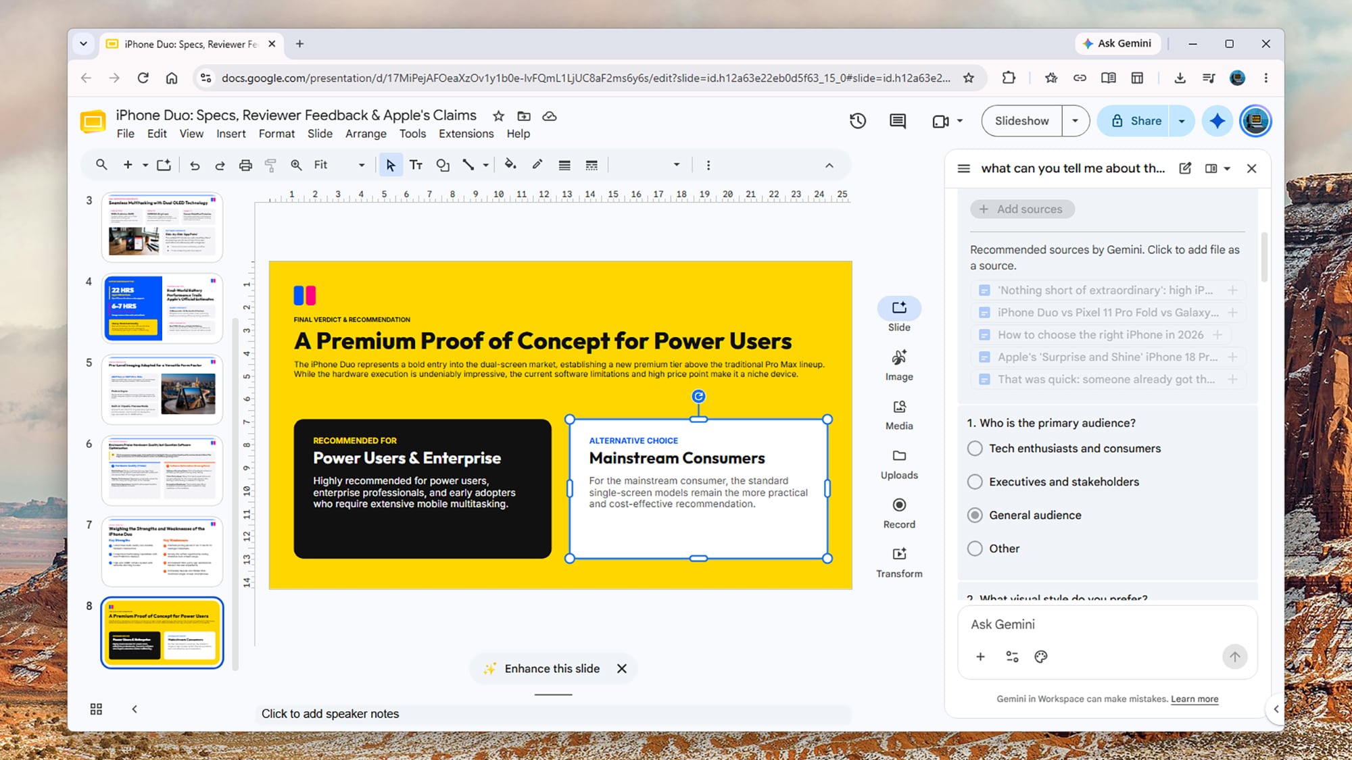Open the line tool dropdown arrow

485,165
